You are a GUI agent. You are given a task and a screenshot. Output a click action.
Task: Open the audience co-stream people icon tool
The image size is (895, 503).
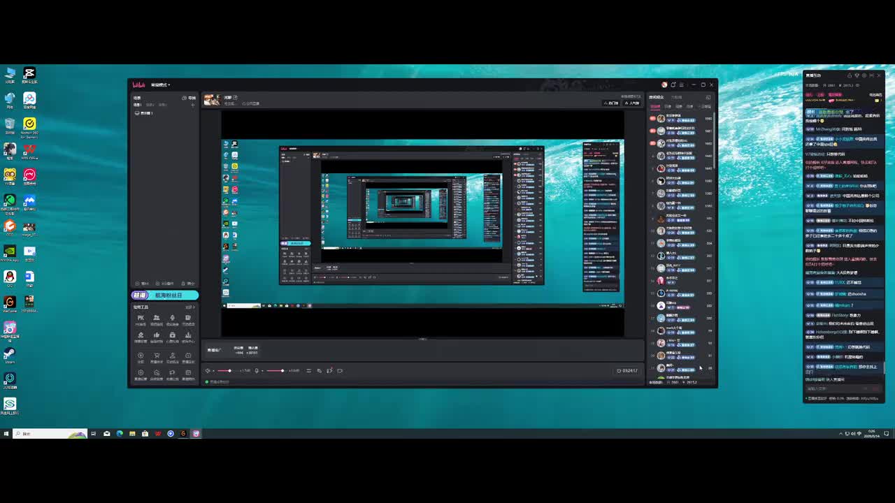point(157,320)
